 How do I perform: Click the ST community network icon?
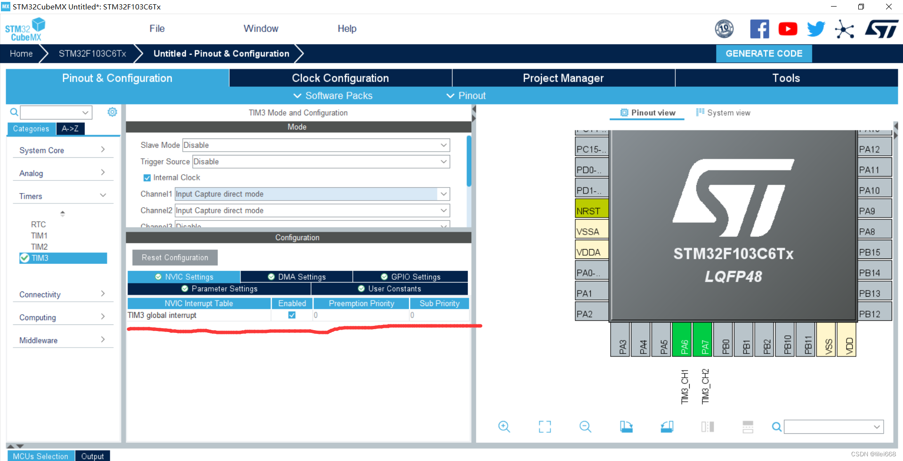(x=844, y=29)
